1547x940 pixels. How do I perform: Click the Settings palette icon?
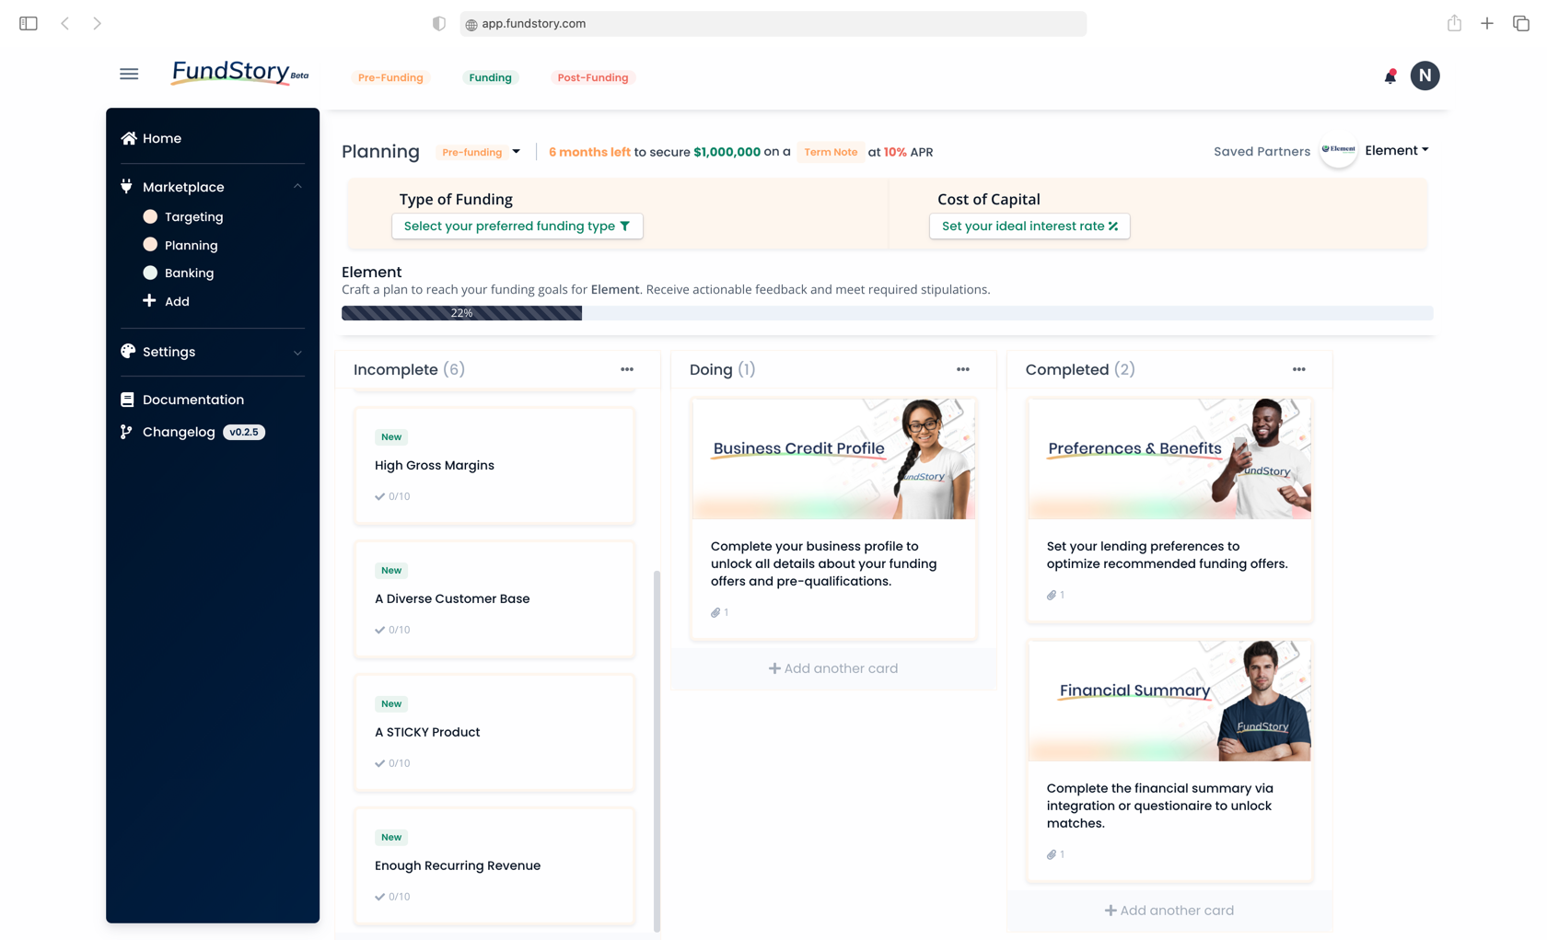tap(128, 351)
